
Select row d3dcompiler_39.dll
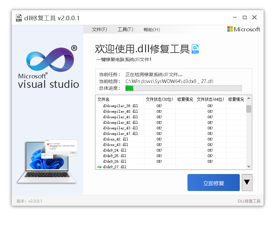171,106
